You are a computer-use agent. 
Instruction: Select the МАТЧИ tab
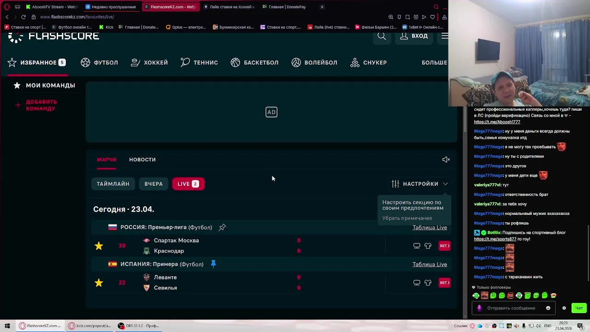coord(106,160)
